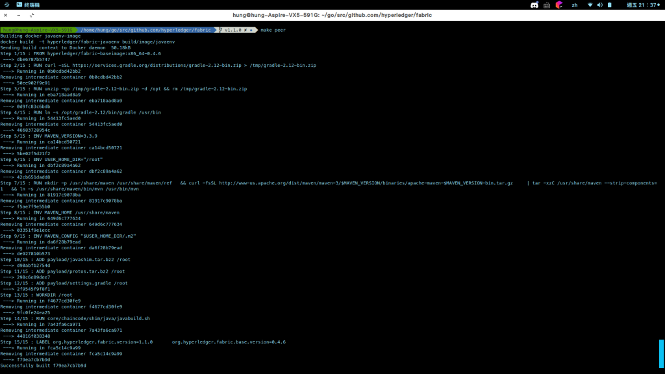Click 'Step 14/15 : RUN core/chaincode' javabuild.sh line
This screenshot has width=665, height=374.
tap(75, 318)
